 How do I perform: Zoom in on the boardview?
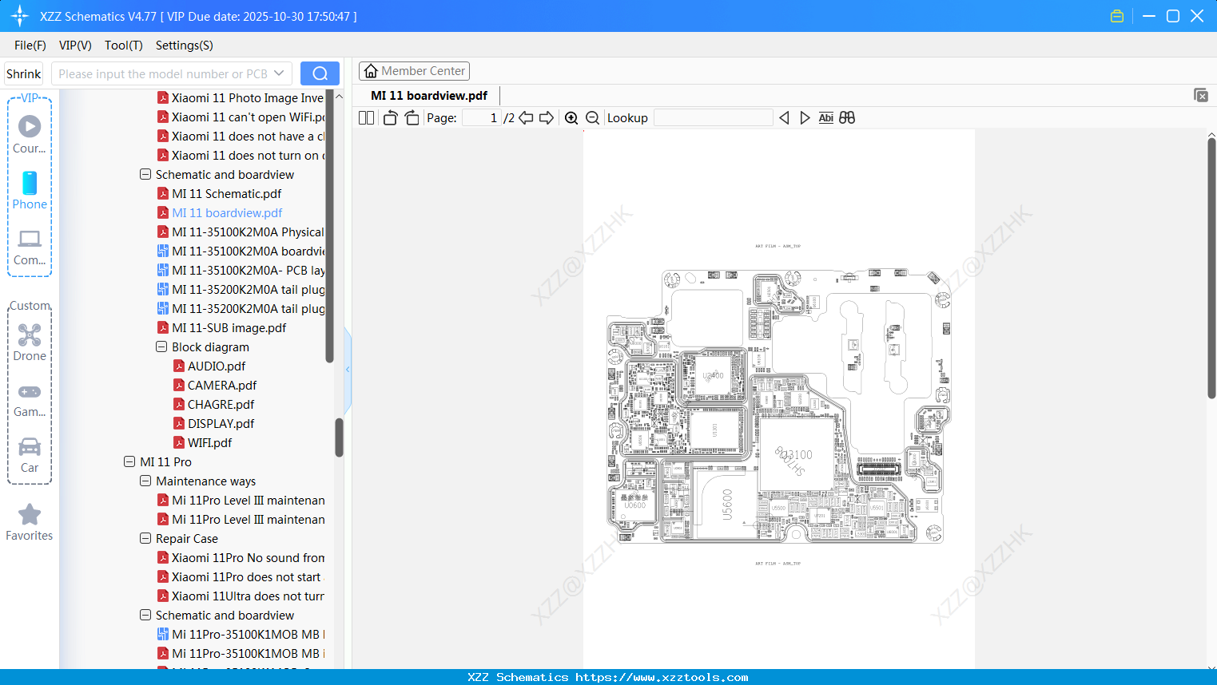coord(571,117)
